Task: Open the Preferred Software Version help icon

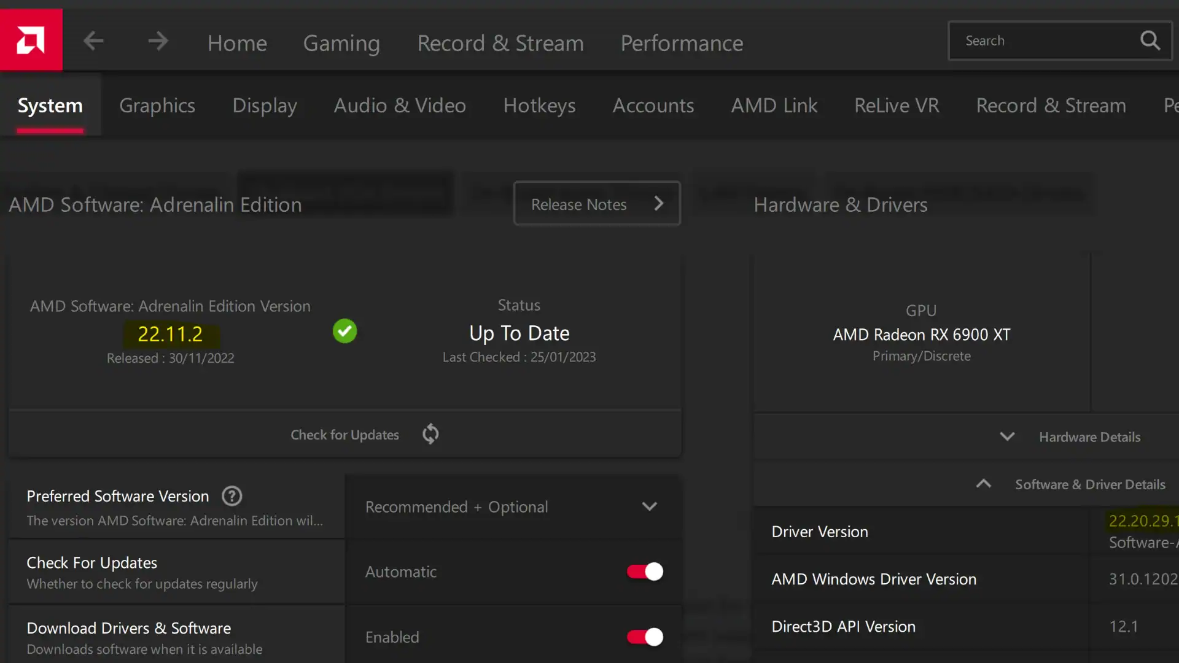Action: [232, 496]
